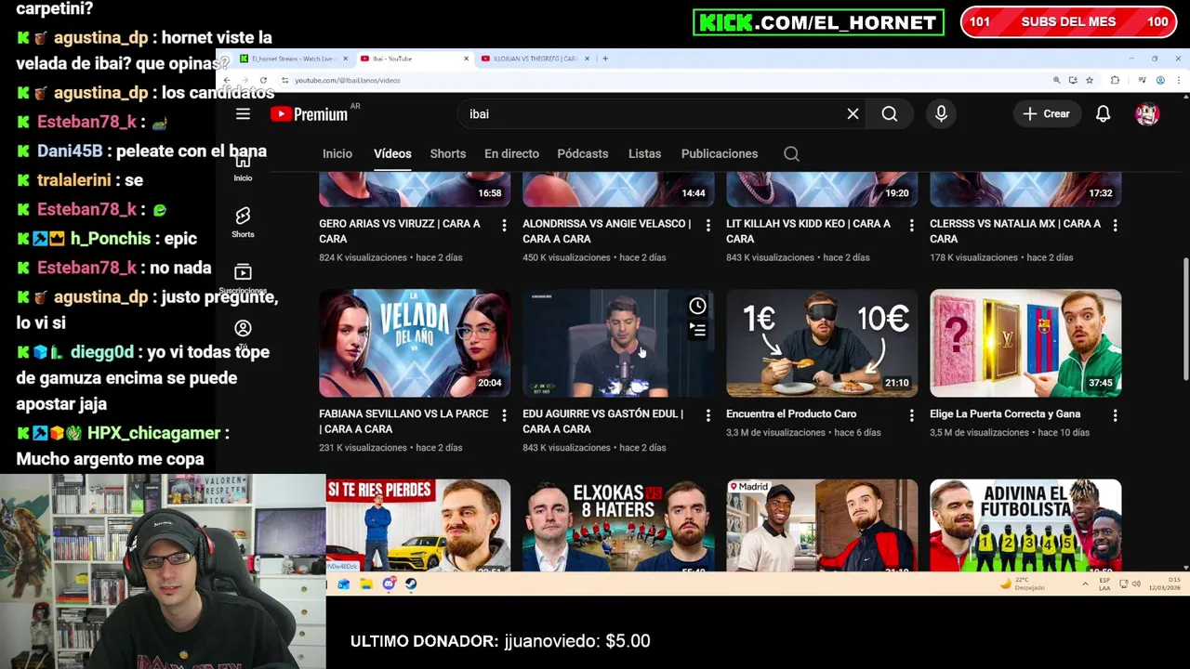The height and width of the screenshot is (669, 1190).
Task: Open the ADIVINA EL FUTBOLISTA thumbnail
Action: point(1025,525)
